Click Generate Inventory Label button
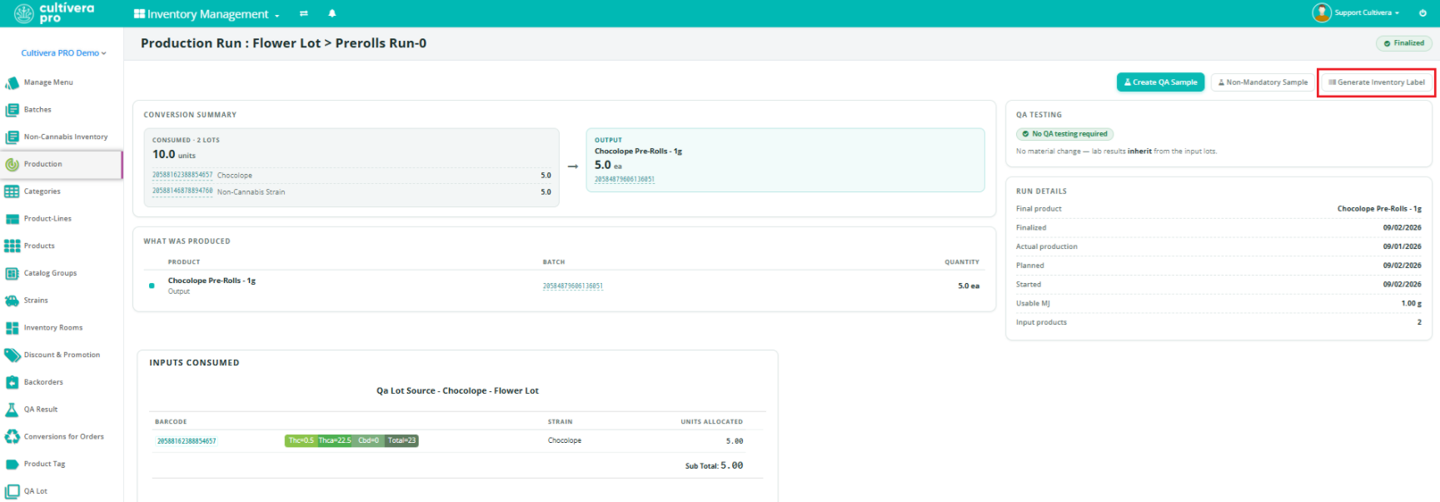Viewport: 1440px width, 502px height. coord(1376,82)
